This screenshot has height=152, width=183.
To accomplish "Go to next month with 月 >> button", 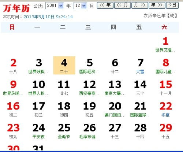I will click(x=140, y=5).
